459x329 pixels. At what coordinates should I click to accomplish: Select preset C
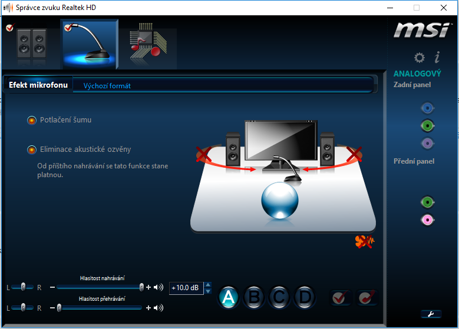279,297
